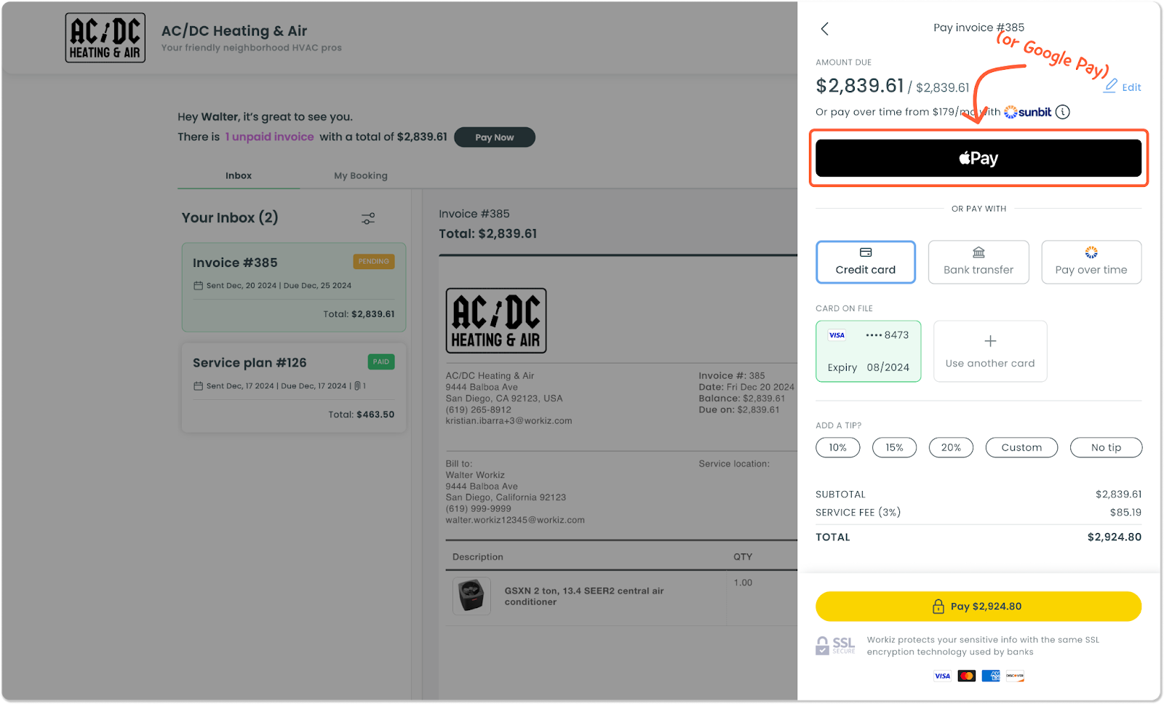Select Bank transfer payment method
This screenshot has width=1164, height=704.
[x=978, y=262]
